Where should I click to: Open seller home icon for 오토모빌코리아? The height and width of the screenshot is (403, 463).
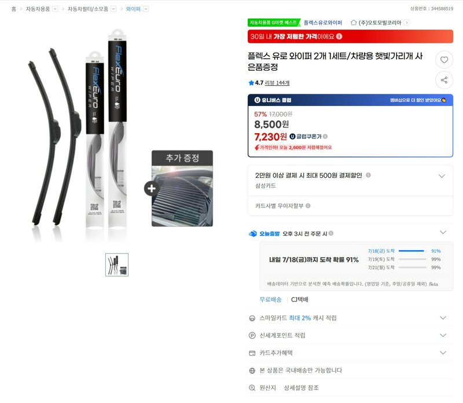pos(354,23)
